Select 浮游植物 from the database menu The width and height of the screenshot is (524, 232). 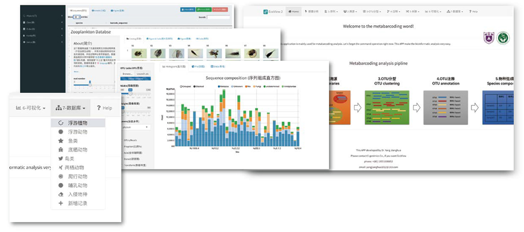pyautogui.click(x=78, y=123)
